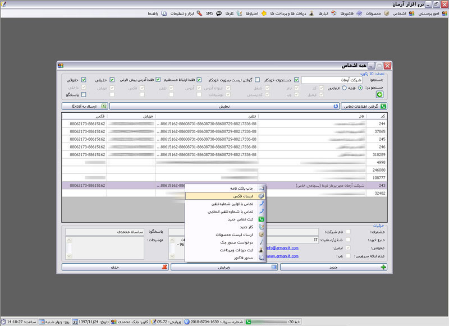Viewport: 449px width, 326px height.
Task: Sort by the فکس column header
Action: point(85,116)
